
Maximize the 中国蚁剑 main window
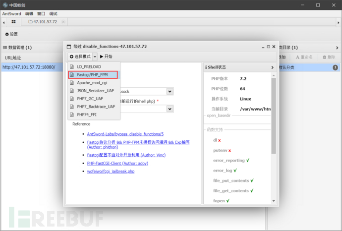point(318,5)
